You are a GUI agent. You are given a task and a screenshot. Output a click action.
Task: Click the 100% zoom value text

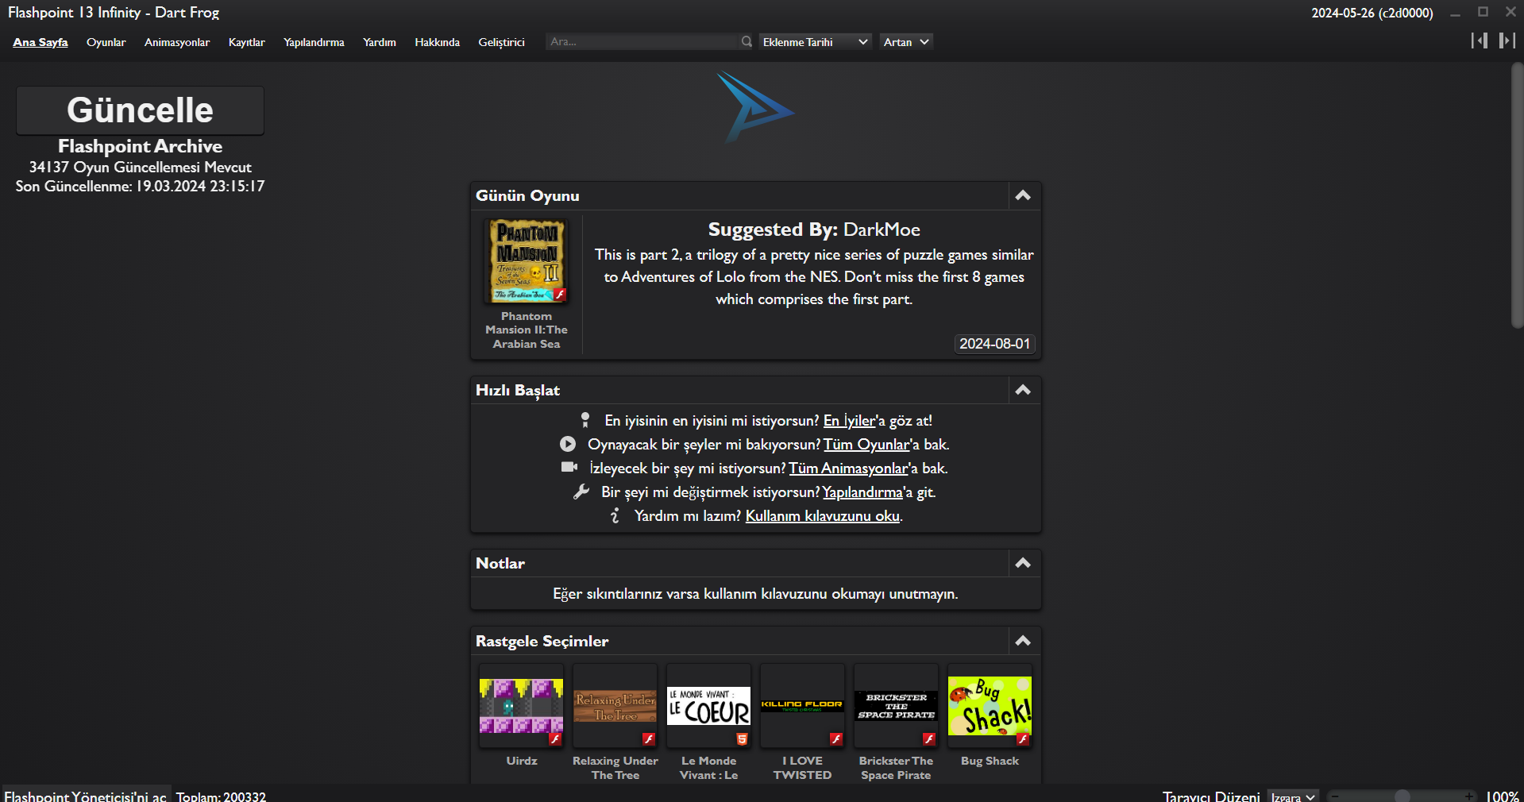point(1503,796)
